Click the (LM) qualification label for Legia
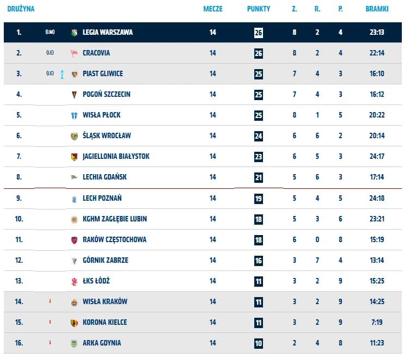This screenshot has height=358, width=404. point(50,33)
